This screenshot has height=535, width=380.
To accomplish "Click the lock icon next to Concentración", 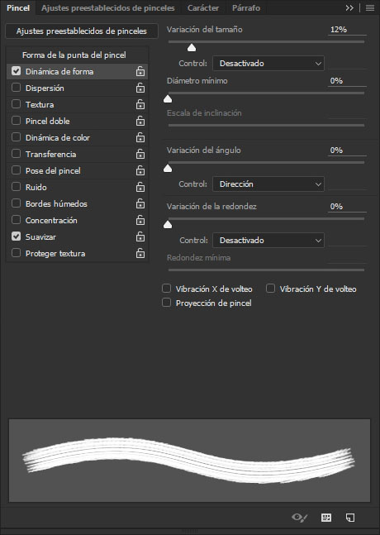I will pyautogui.click(x=140, y=221).
